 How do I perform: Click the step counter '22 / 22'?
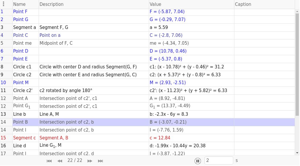click(x=75, y=160)
